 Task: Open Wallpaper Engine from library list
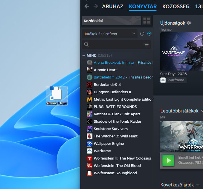point(109,143)
